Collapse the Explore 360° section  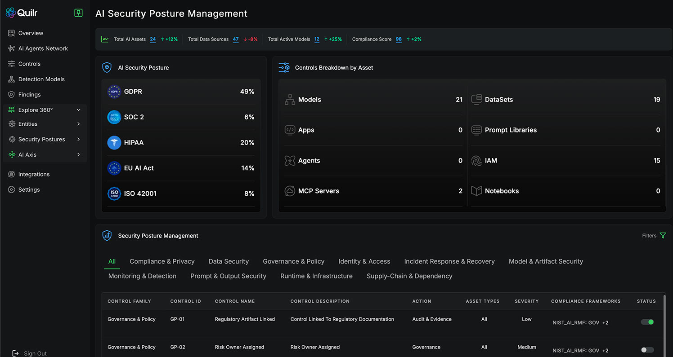[79, 110]
